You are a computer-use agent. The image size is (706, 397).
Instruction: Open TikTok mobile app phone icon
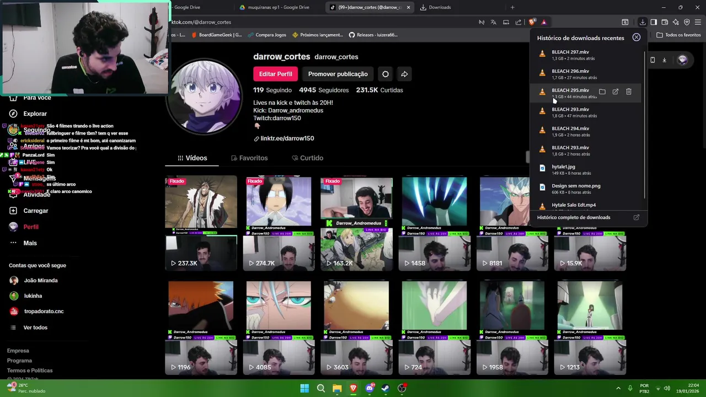[x=652, y=60]
